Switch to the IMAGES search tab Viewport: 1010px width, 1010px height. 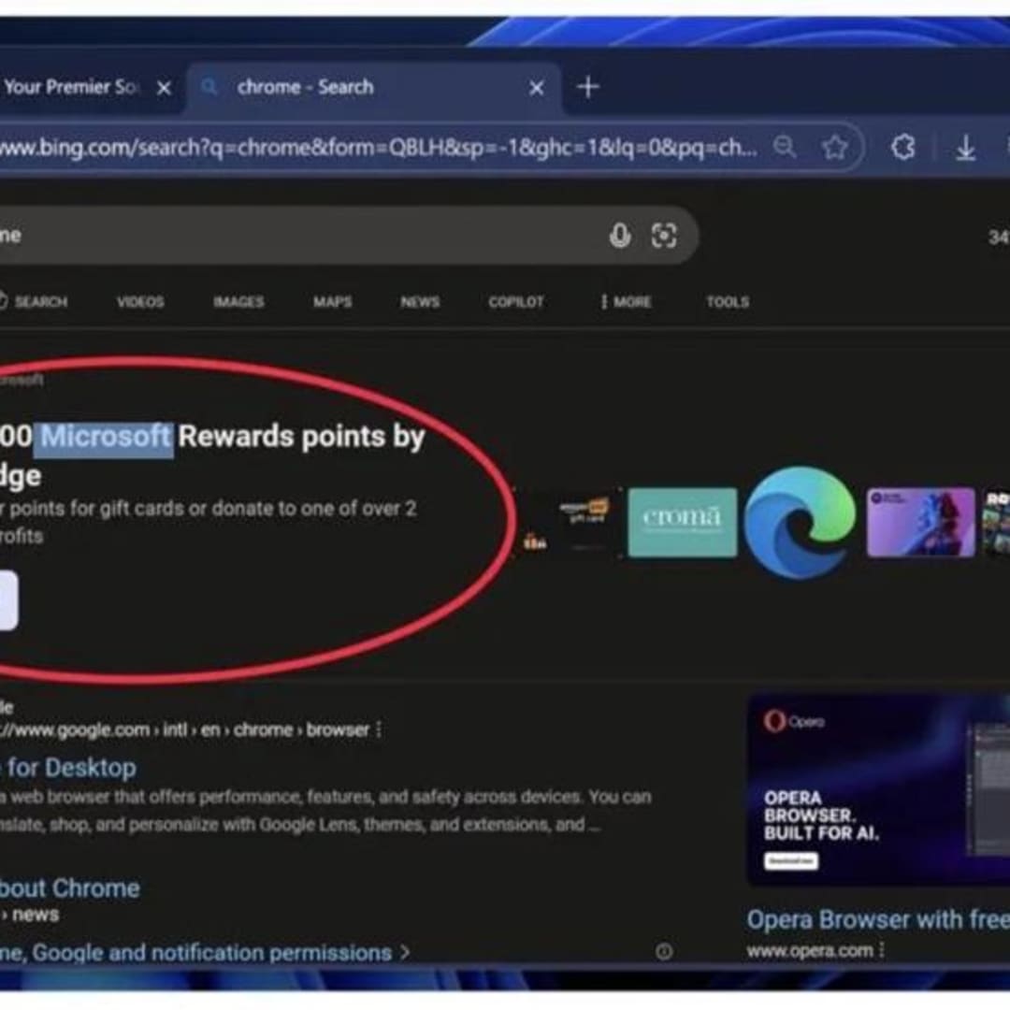coord(238,301)
